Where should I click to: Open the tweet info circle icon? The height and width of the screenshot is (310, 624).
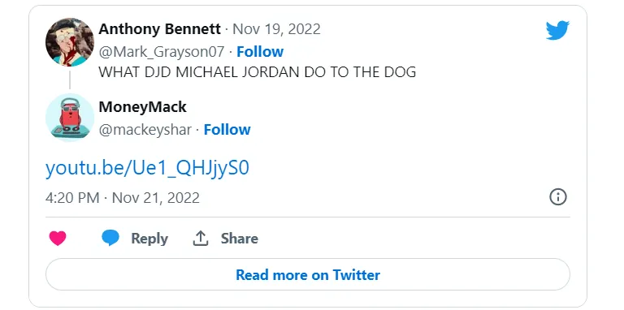click(558, 197)
